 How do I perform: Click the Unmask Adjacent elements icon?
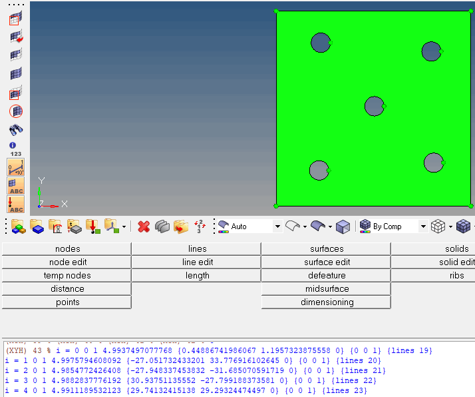click(16, 55)
